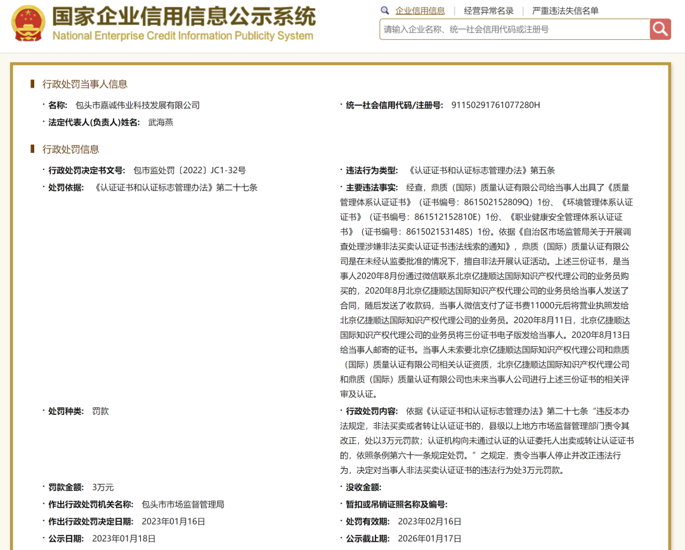
Task: Select the 严重违法失信名单 tab
Action: [x=565, y=11]
